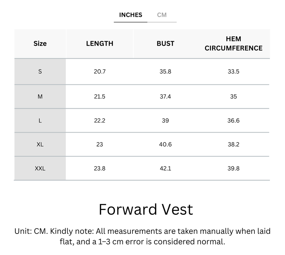
Task: Click the 23.8 length value for size XXL
Action: 99,168
